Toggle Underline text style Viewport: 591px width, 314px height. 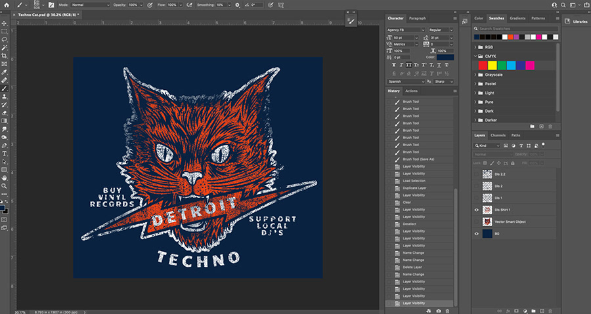pyautogui.click(x=439, y=66)
